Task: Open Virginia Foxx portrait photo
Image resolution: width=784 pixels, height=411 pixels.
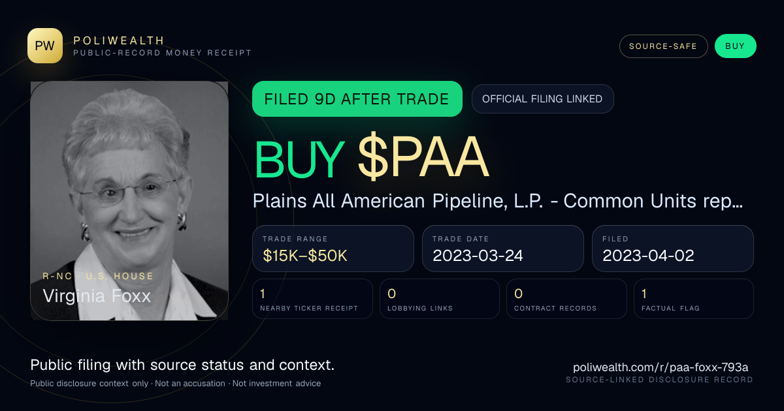Action: [129, 201]
